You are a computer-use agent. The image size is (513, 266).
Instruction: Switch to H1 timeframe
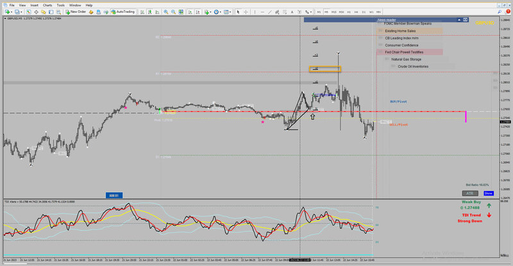[x=349, y=12]
